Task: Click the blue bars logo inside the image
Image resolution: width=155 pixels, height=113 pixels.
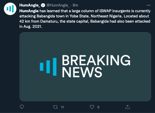Action: [48, 67]
